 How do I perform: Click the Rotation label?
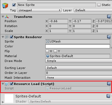point(11,26)
